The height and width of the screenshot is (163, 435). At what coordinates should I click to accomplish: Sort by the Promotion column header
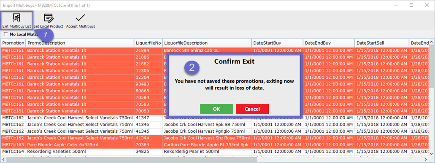click(x=14, y=43)
